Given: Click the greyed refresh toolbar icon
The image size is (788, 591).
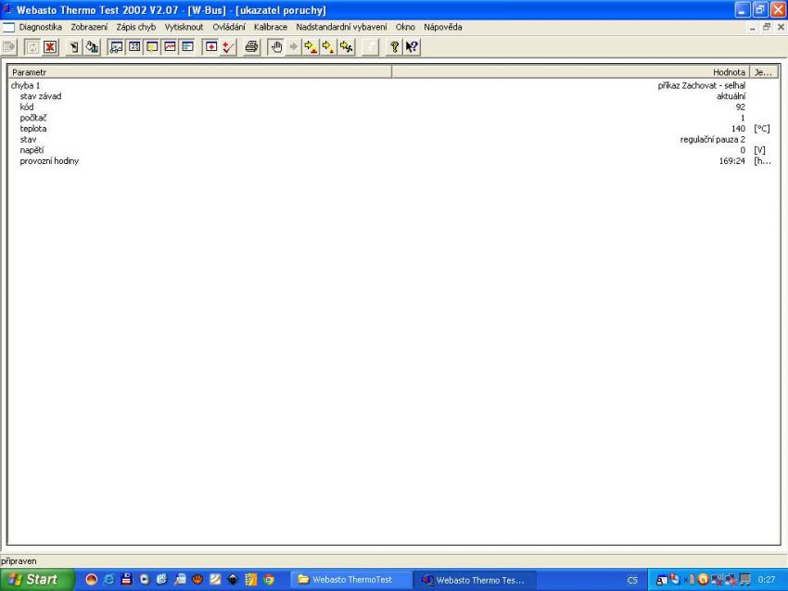Looking at the screenshot, I should pos(32,47).
